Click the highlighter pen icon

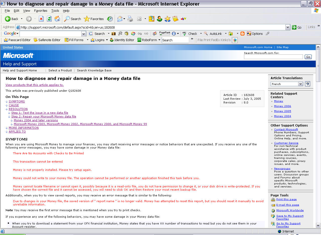click(x=268, y=34)
